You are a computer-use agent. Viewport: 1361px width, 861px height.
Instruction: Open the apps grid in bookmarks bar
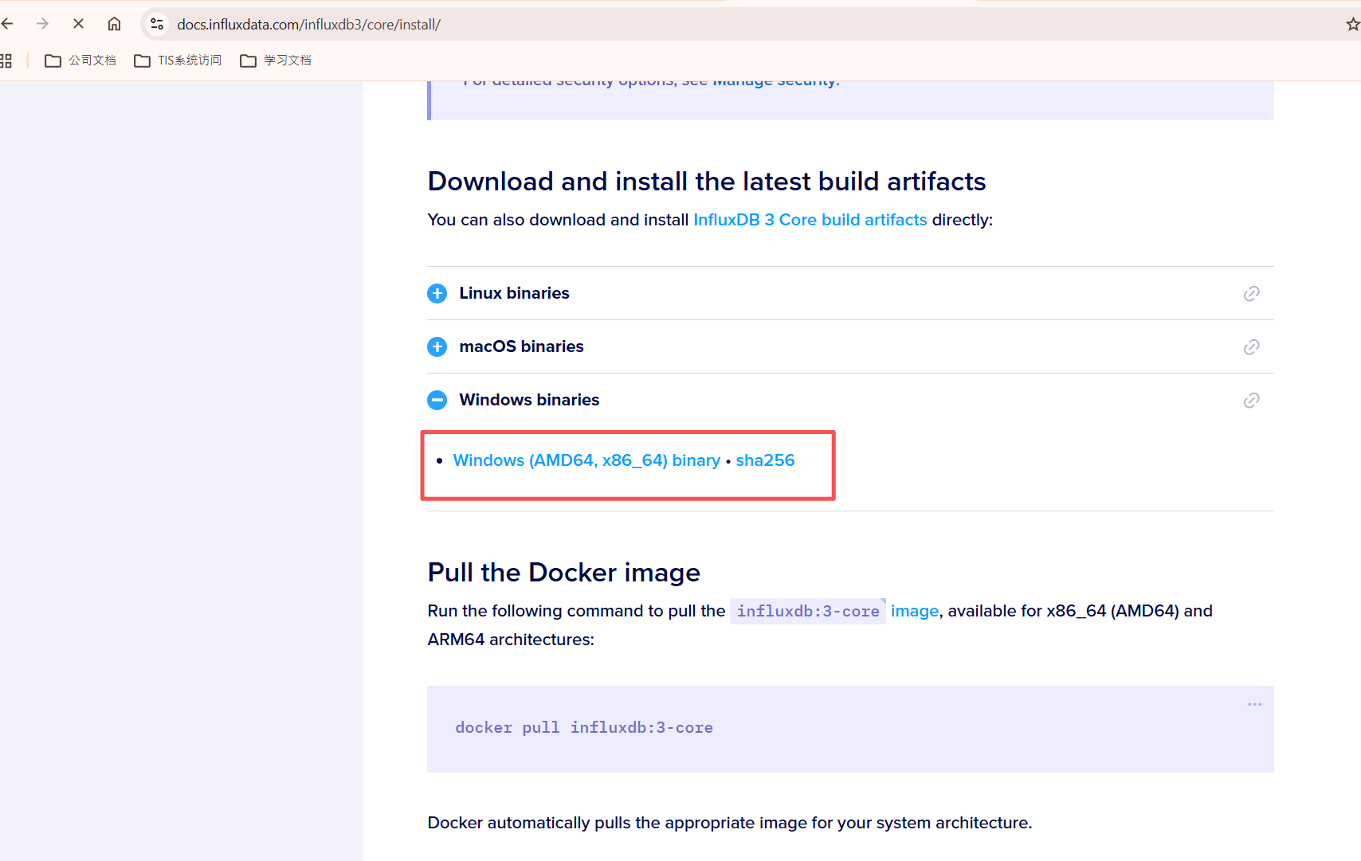click(x=6, y=61)
